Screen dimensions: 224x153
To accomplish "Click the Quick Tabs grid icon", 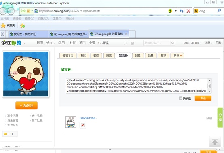I will (x=3, y=34).
